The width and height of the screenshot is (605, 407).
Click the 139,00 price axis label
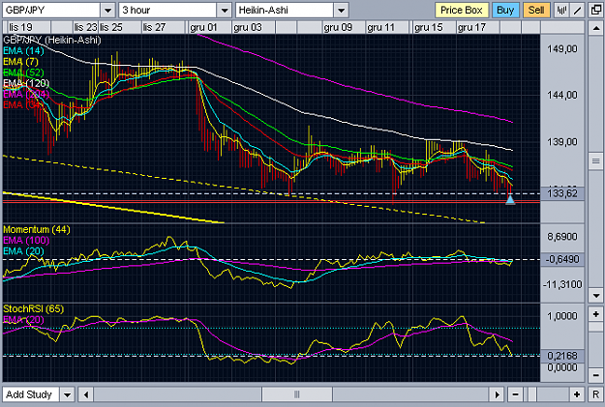[x=562, y=142]
